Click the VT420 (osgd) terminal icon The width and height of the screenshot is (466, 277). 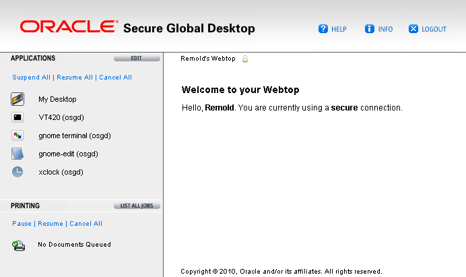pos(18,117)
